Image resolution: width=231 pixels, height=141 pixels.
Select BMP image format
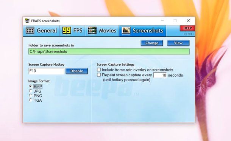[x=31, y=87]
